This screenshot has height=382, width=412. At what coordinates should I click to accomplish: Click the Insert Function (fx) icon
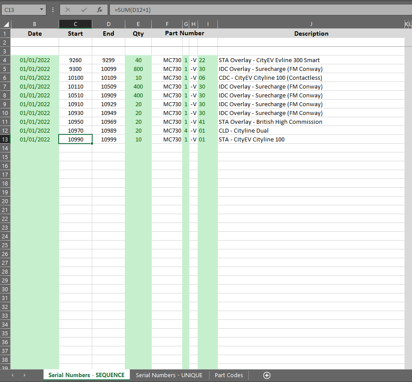pos(99,9)
